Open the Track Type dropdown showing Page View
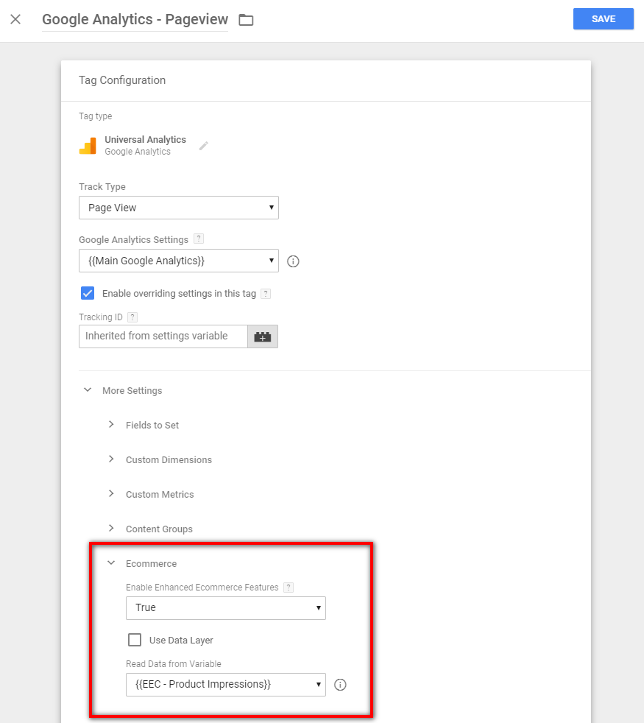 (179, 208)
